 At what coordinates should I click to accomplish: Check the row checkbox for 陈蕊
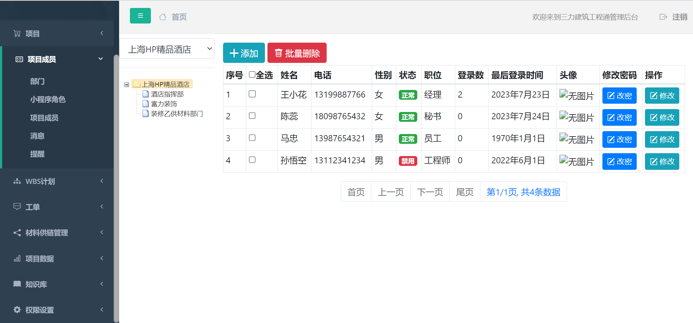click(252, 116)
